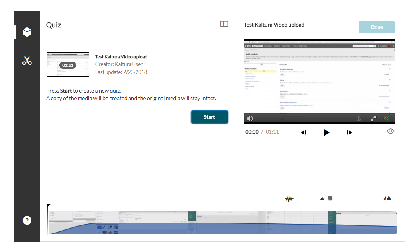Open the Quiz tab in sidebar

pos(27,32)
